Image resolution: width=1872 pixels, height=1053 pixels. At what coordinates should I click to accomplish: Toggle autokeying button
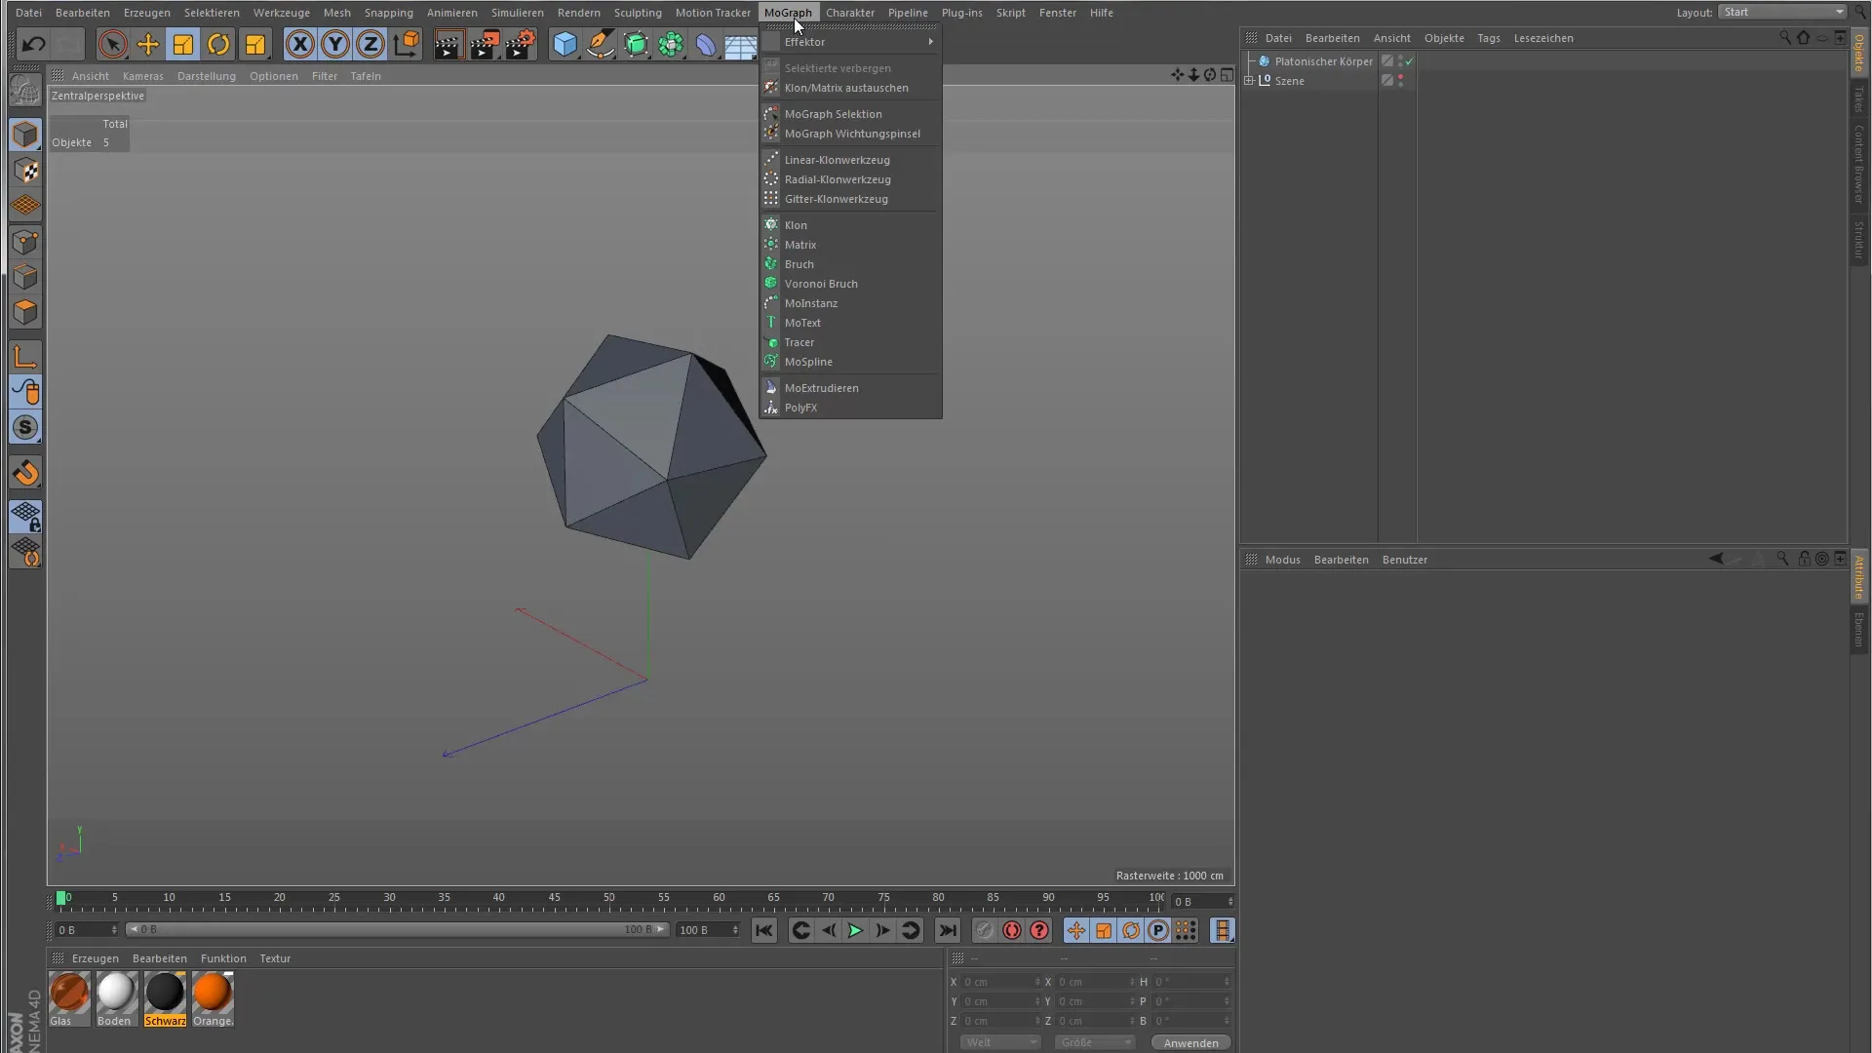tap(1012, 931)
